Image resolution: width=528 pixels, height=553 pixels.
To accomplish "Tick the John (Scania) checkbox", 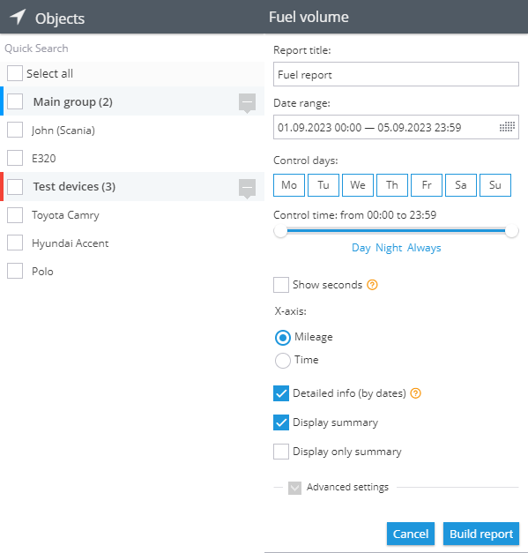I will coord(15,130).
